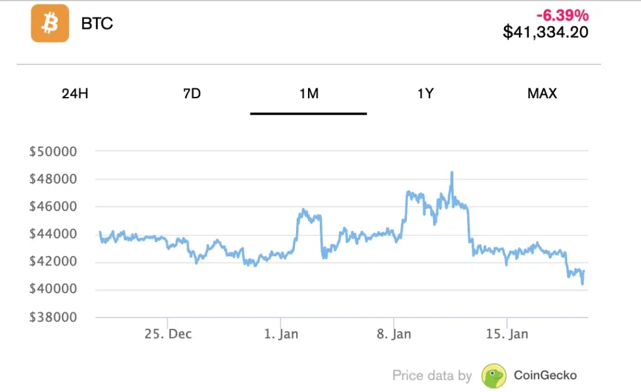The image size is (641, 392).
Task: Click the 15. Jan axis date
Action: 507,334
